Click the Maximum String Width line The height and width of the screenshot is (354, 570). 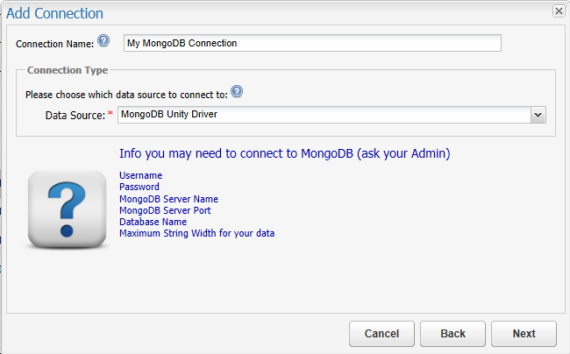pos(197,233)
